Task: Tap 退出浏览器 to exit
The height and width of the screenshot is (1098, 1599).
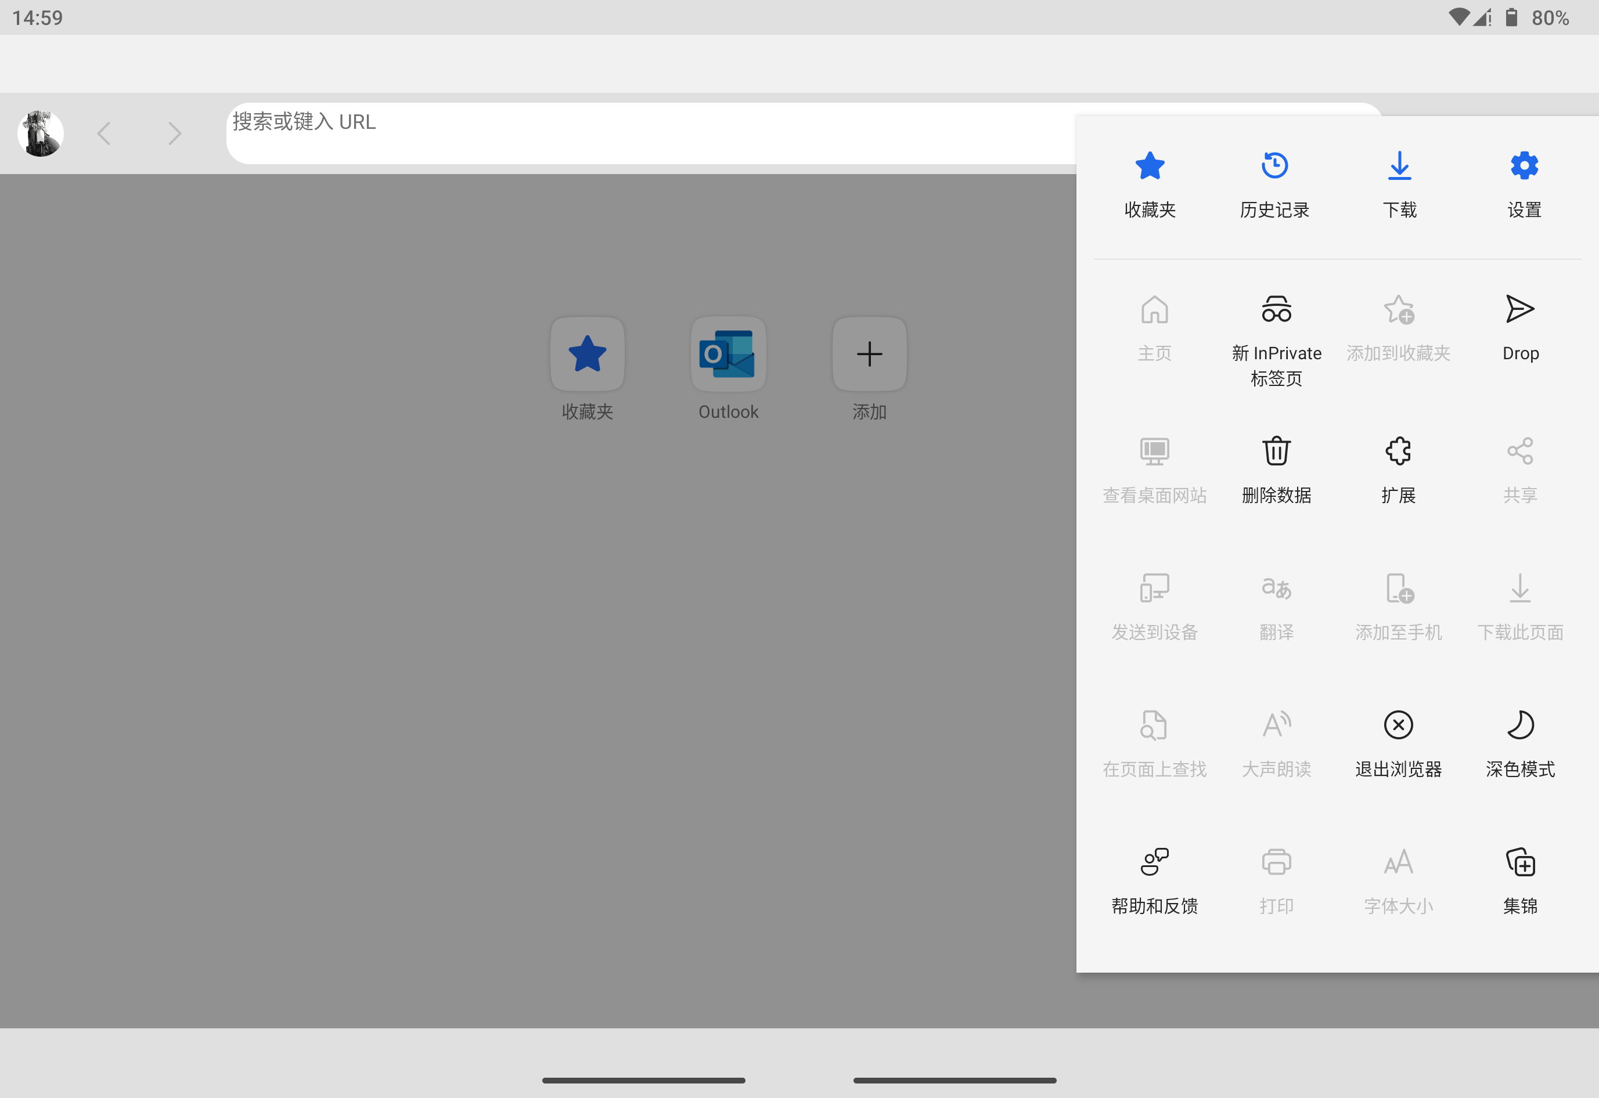Action: pyautogui.click(x=1398, y=745)
